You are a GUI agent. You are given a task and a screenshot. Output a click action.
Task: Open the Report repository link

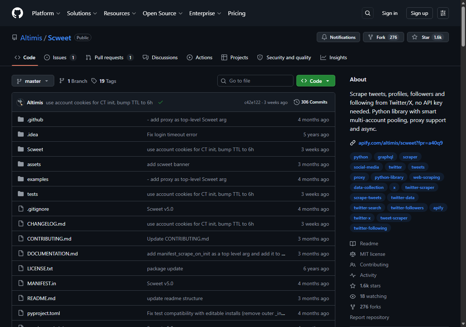click(370, 317)
